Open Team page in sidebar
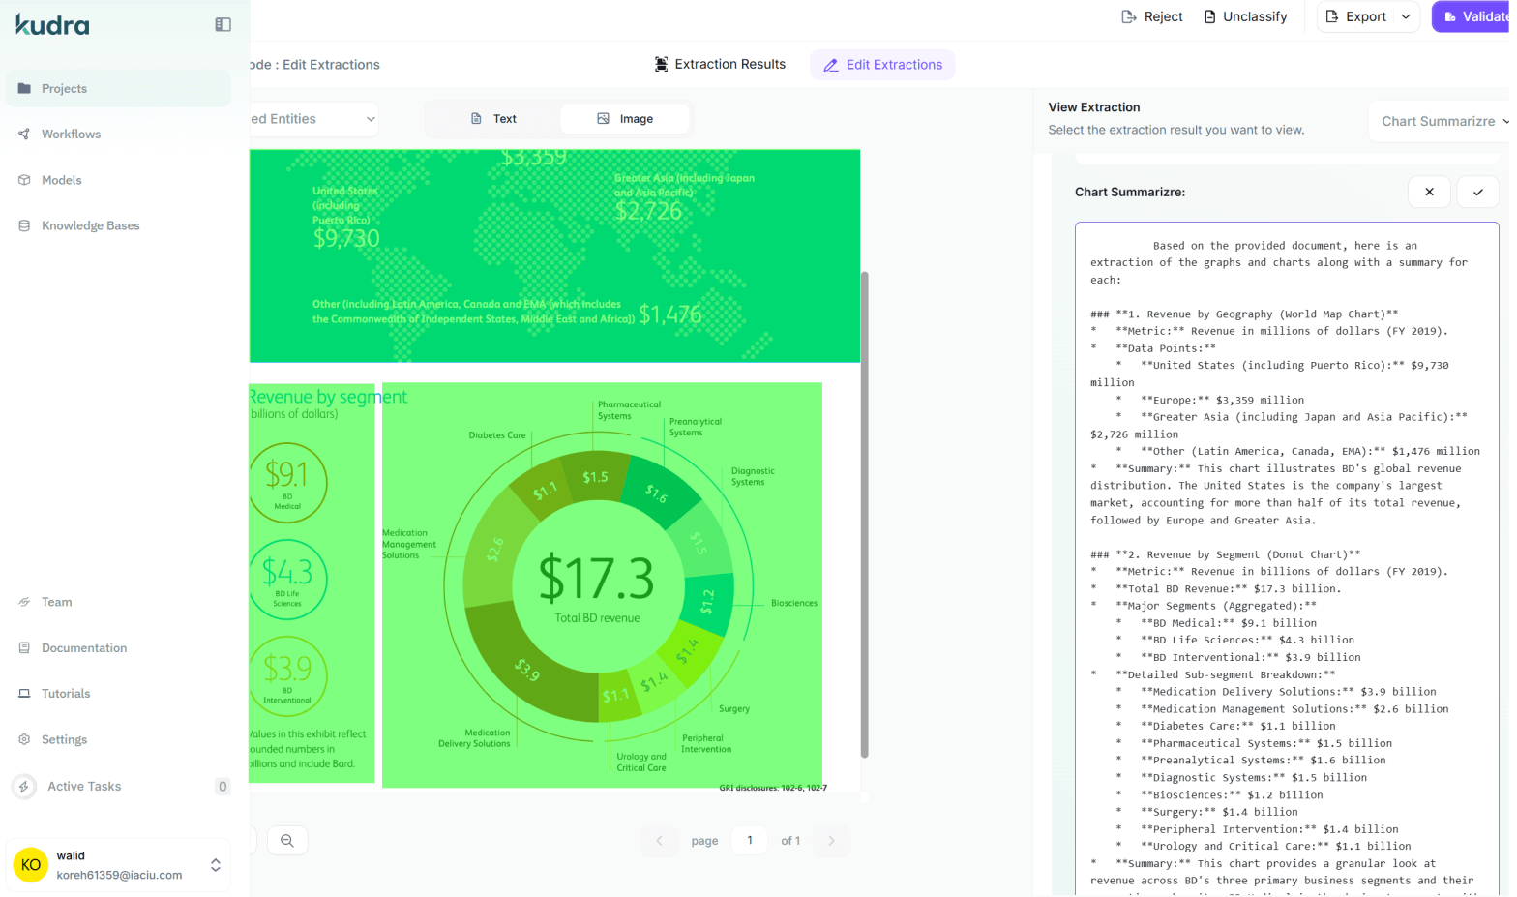The height and width of the screenshot is (897, 1517). tap(118, 602)
